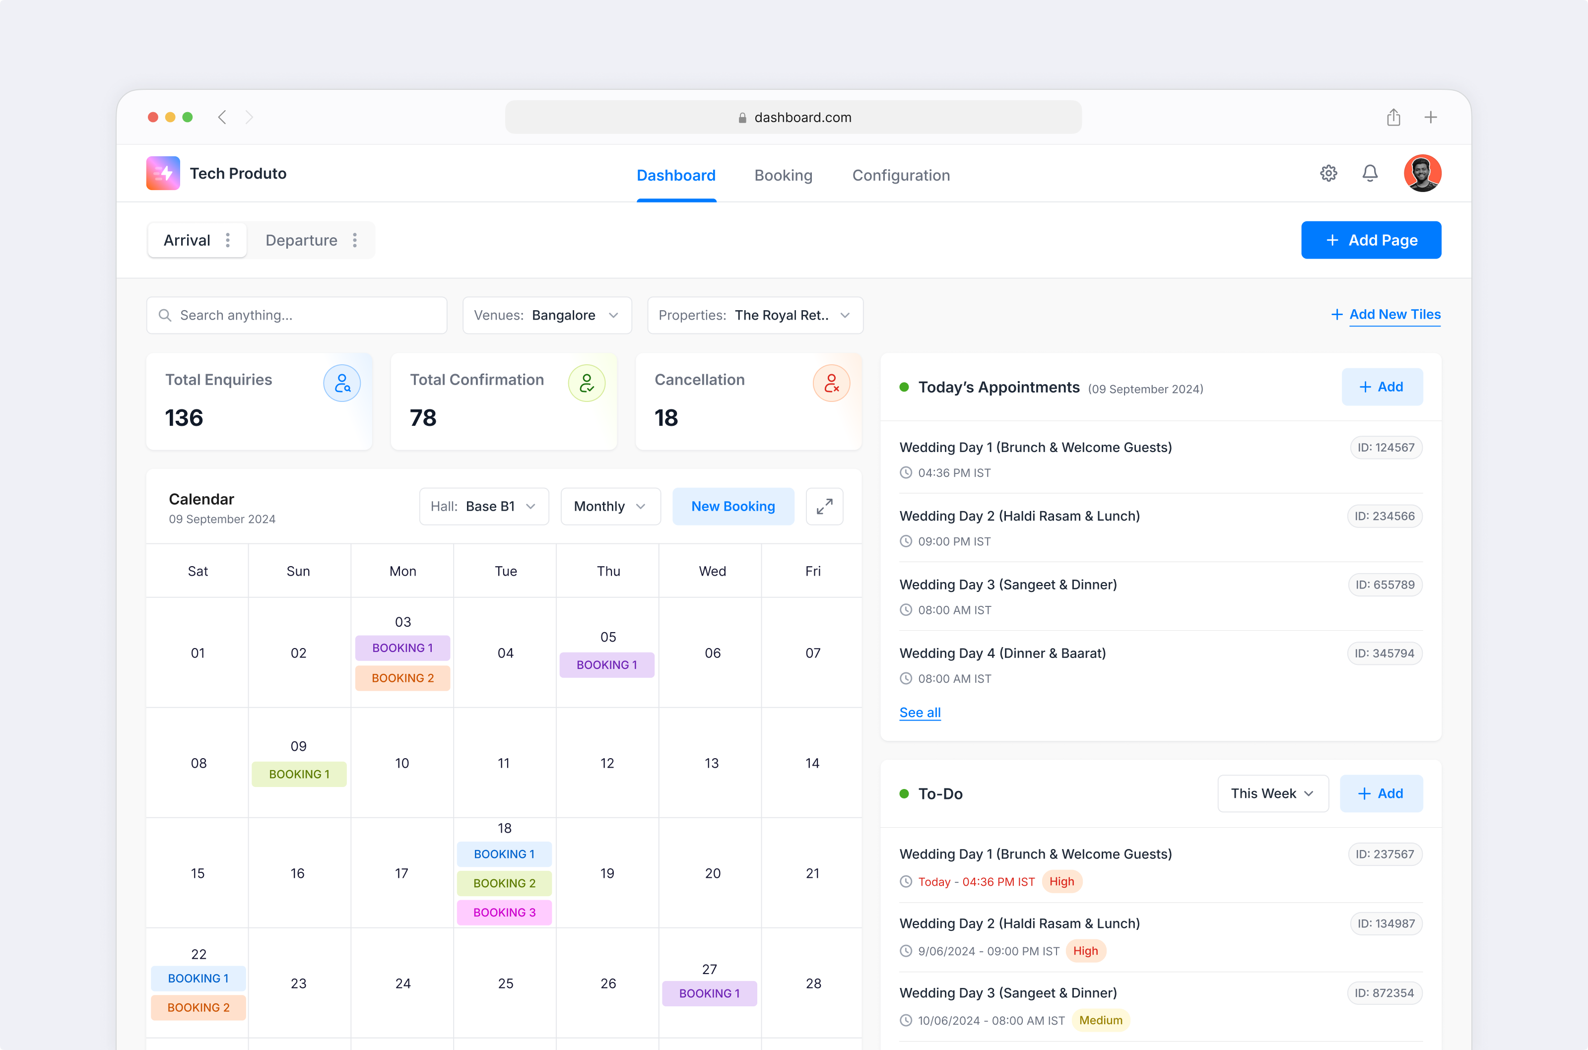
Task: Switch to the Booking tab
Action: point(783,175)
